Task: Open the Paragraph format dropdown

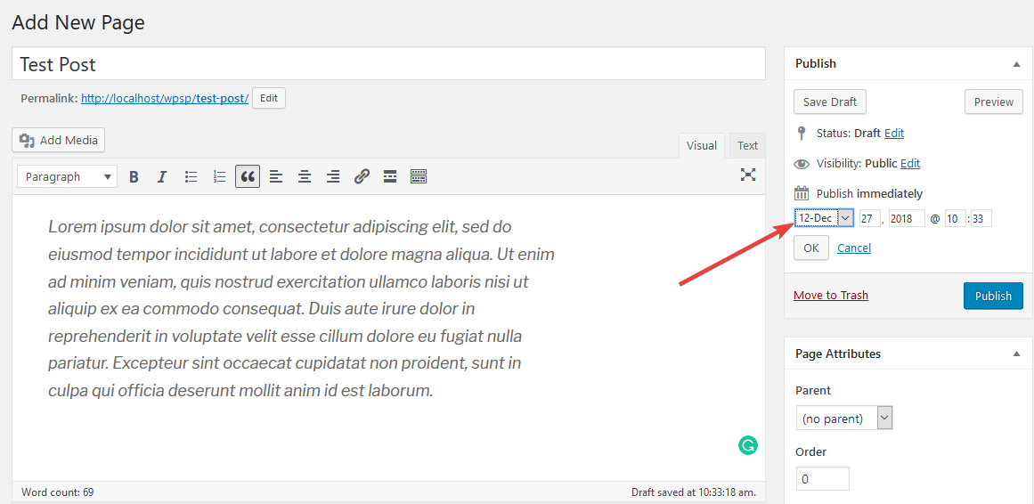Action: [x=68, y=177]
